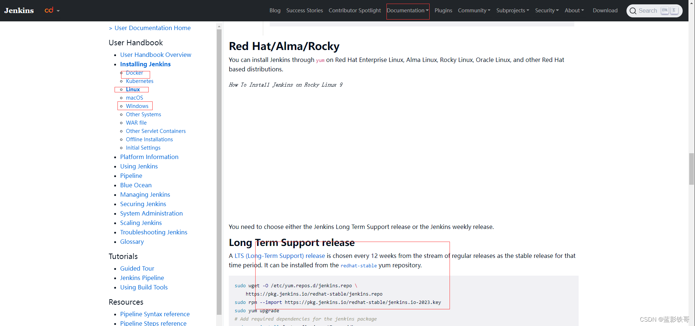695x326 pixels.
Task: Click the redhat-stable inline code
Action: click(x=359, y=266)
